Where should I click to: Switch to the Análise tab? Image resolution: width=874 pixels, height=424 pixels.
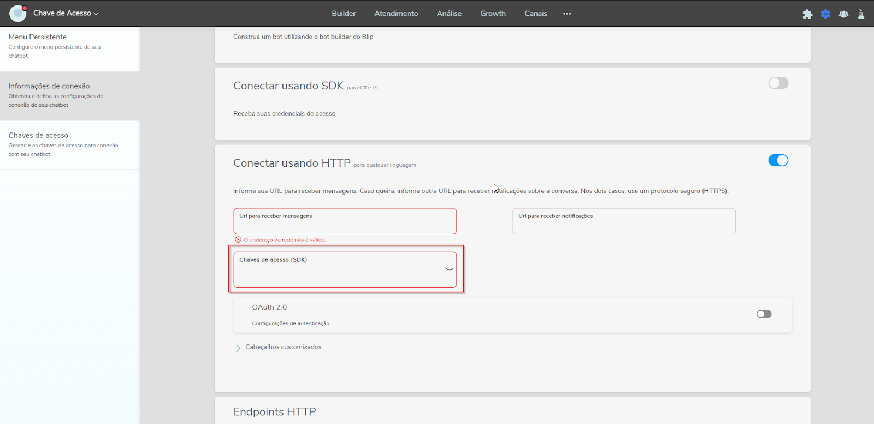[449, 14]
